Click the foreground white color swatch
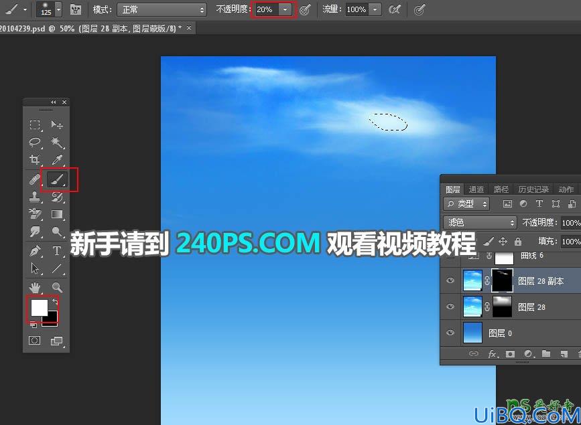The image size is (581, 425). [39, 307]
